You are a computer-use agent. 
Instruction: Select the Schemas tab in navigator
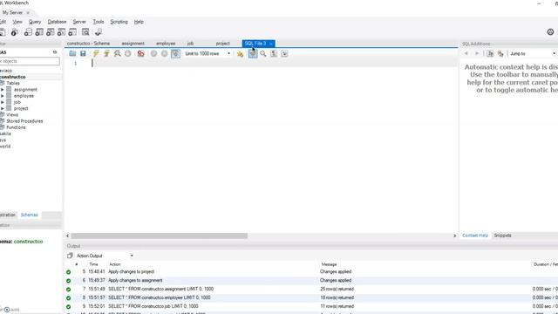tap(29, 215)
